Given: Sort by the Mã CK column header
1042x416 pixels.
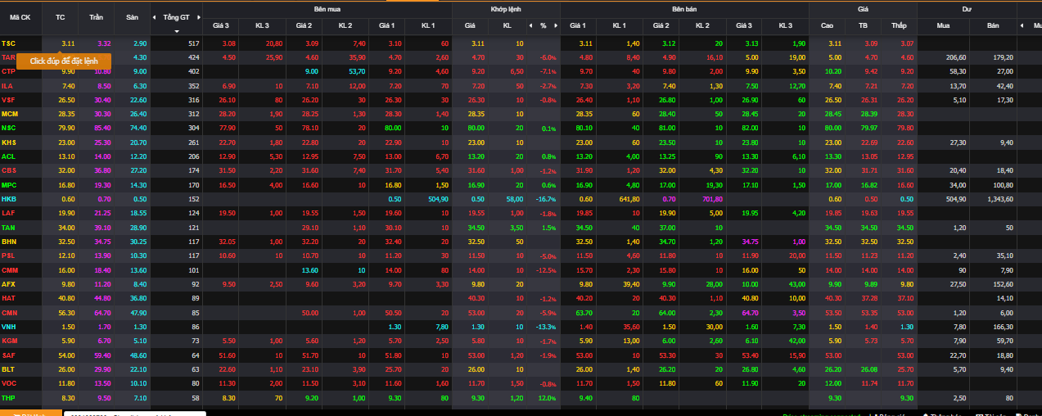Looking at the screenshot, I should pyautogui.click(x=20, y=17).
